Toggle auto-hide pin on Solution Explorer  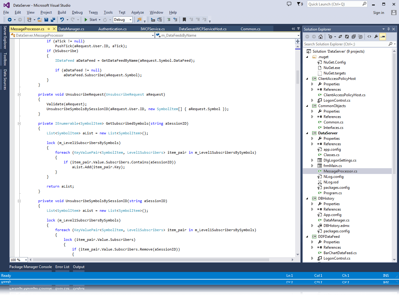388,29
